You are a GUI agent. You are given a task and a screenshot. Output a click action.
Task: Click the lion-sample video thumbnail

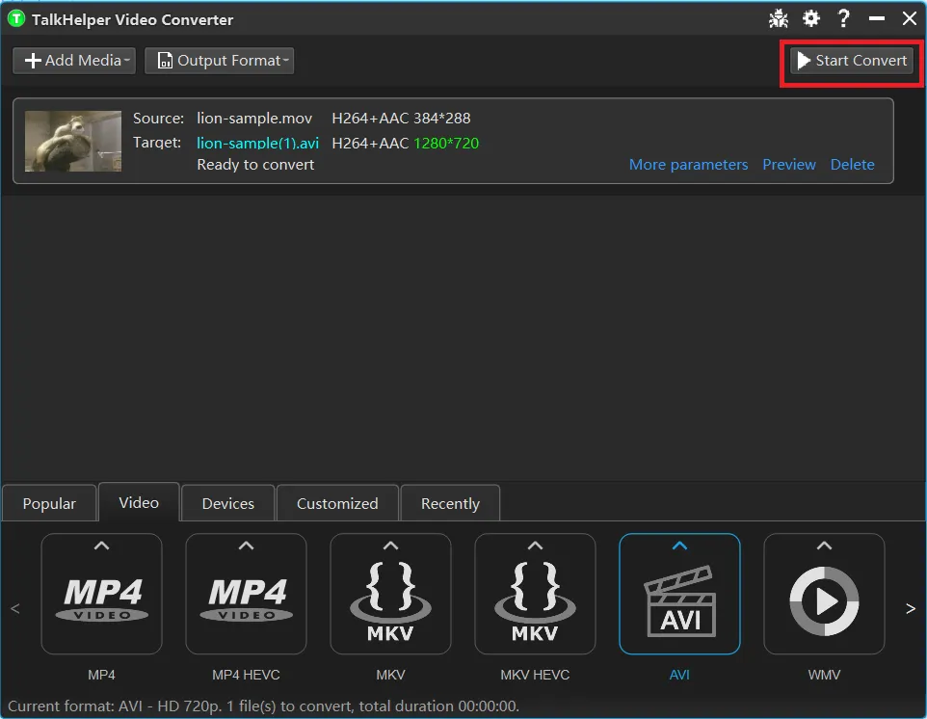(73, 141)
